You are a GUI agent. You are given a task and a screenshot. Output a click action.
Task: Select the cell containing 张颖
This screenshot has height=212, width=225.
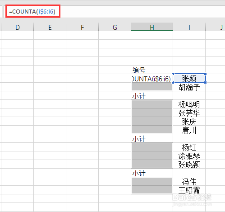pyautogui.click(x=189, y=78)
